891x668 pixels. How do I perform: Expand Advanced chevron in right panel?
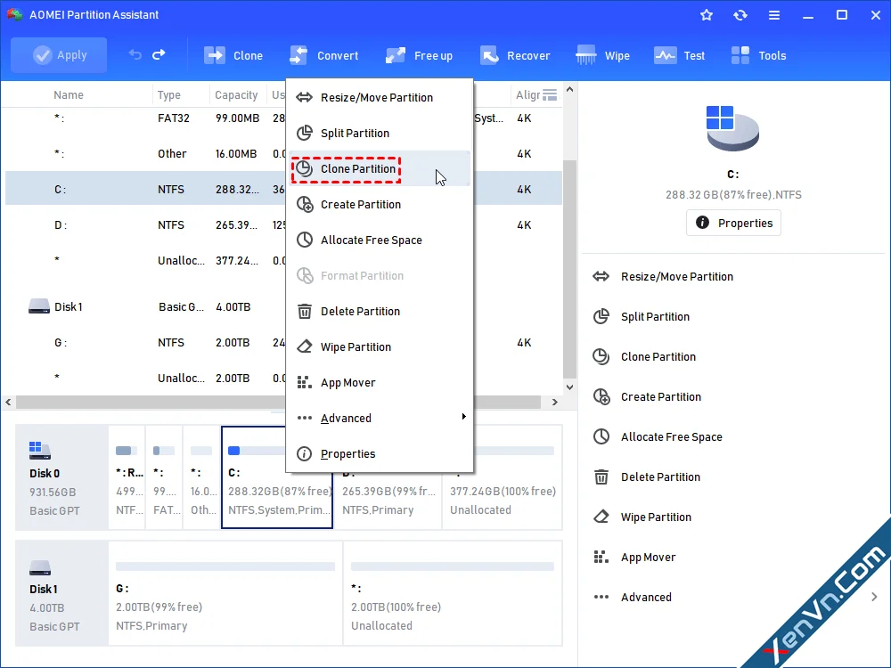874,597
